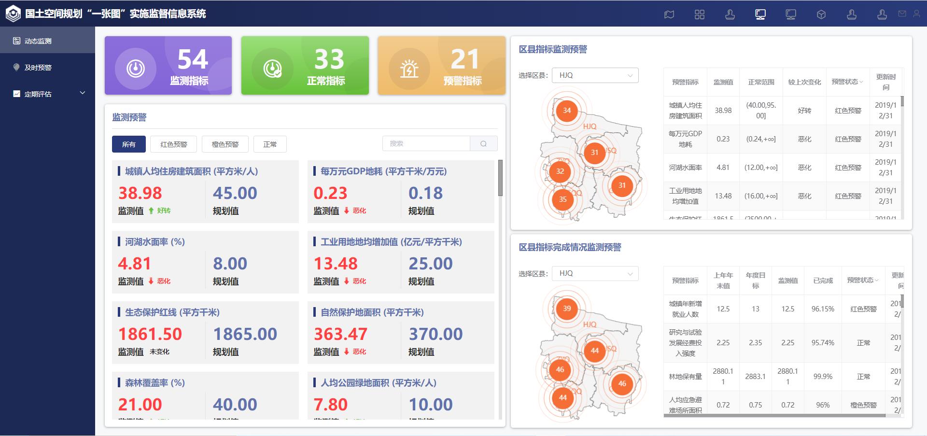
Task: Click the 3D cube icon in header
Action: tap(821, 14)
